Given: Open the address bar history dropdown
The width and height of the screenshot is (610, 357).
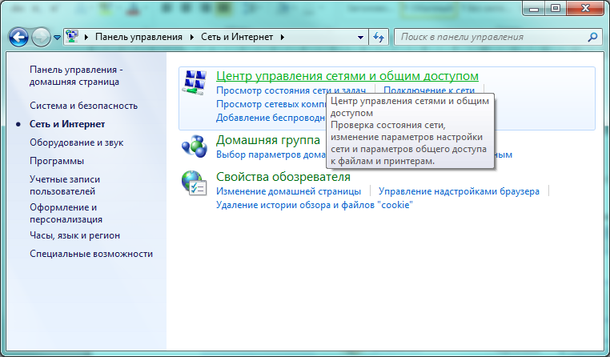Looking at the screenshot, I should coord(360,38).
